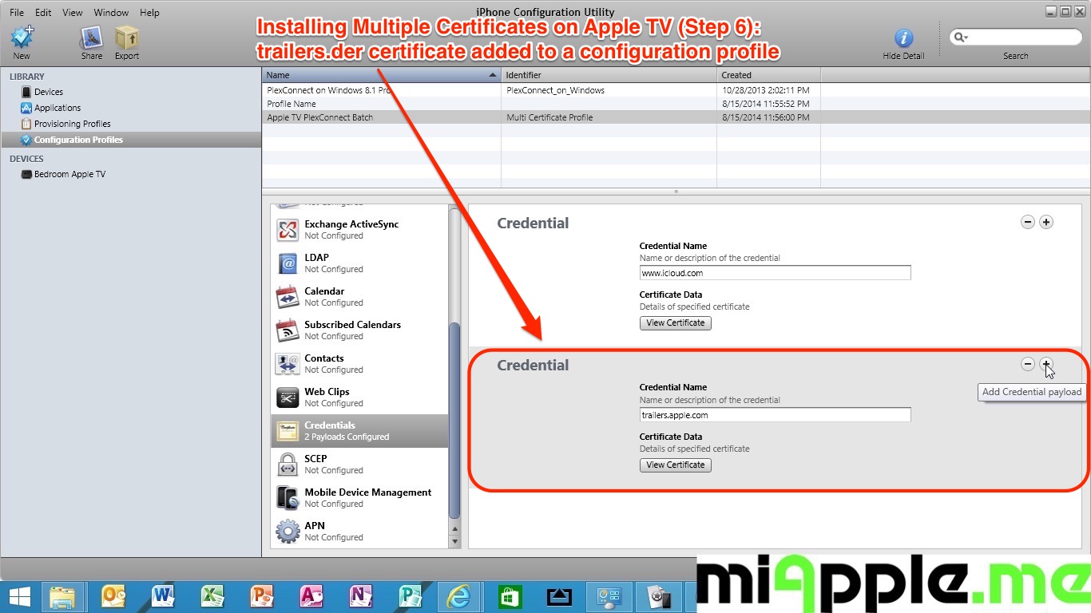The height and width of the screenshot is (613, 1091).
Task: Open the Window menu
Action: click(x=111, y=13)
